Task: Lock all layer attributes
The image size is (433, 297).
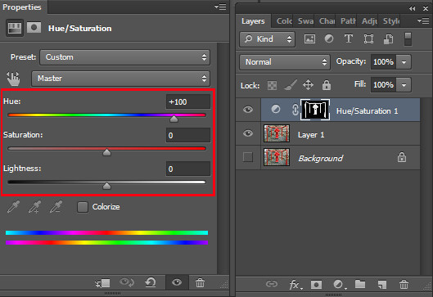Action: (x=327, y=85)
